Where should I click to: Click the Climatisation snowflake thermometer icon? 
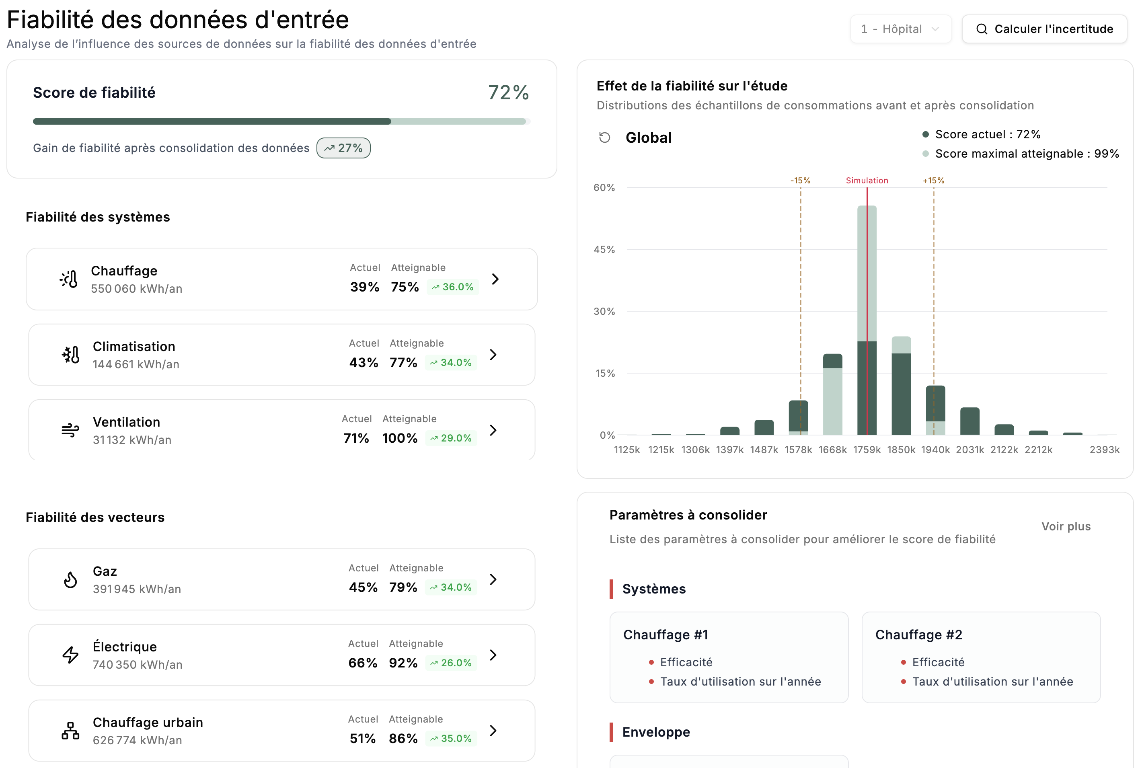[70, 355]
